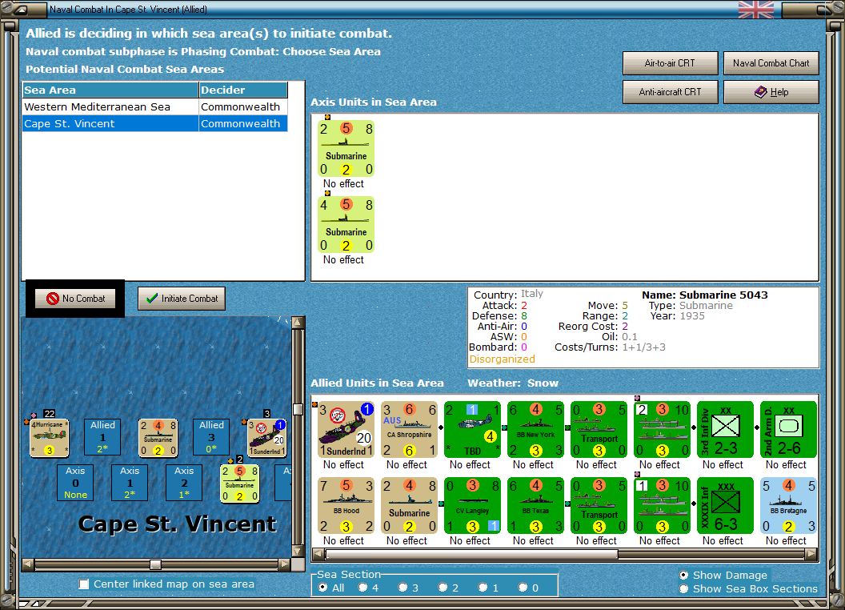Screen dimensions: 845x610
Task: Select the BB Bretagne battleship counter
Action: coord(788,505)
